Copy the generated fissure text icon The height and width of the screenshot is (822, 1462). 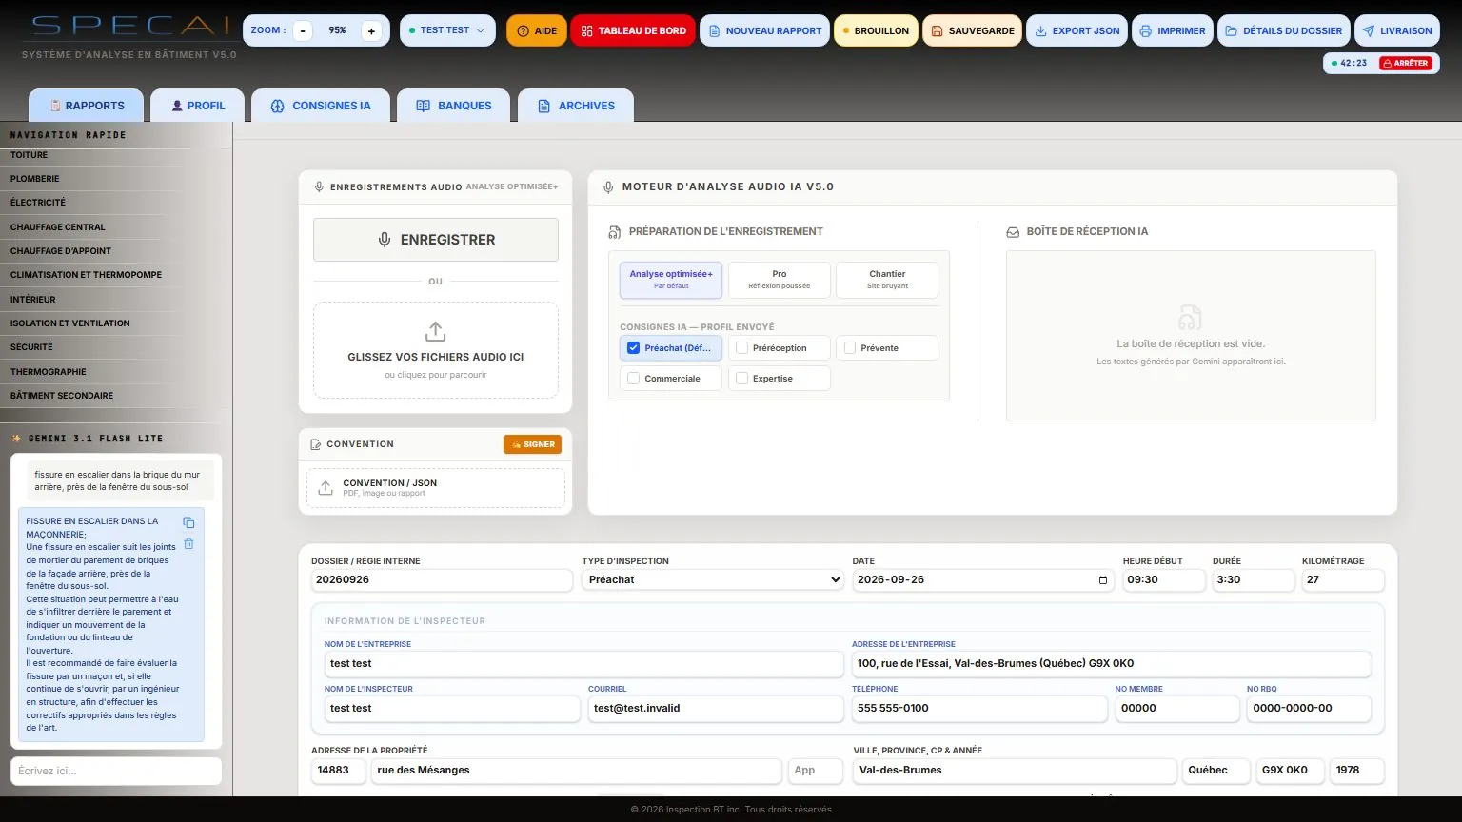[188, 522]
